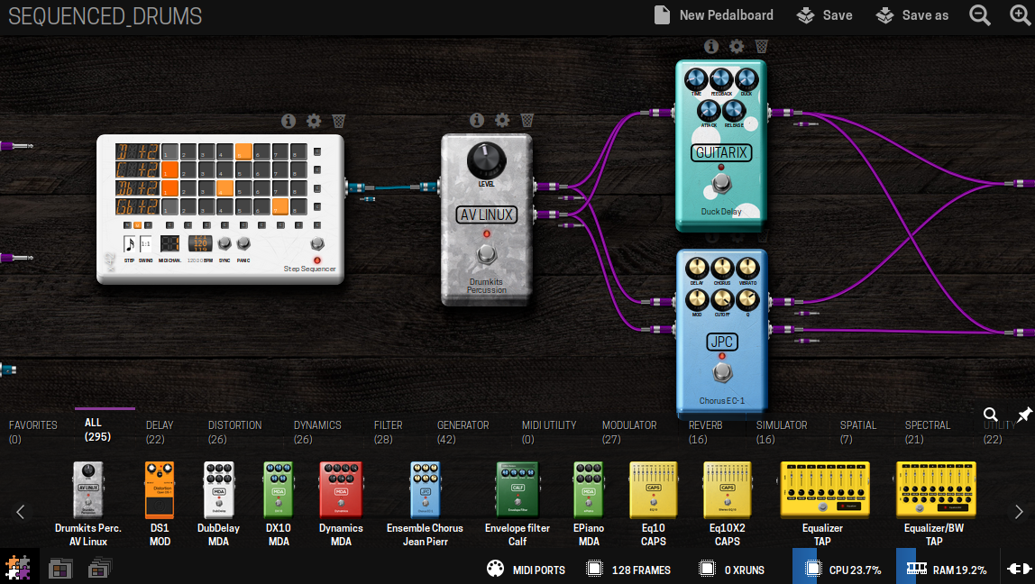Open Swing 1:1 selector

(146, 244)
